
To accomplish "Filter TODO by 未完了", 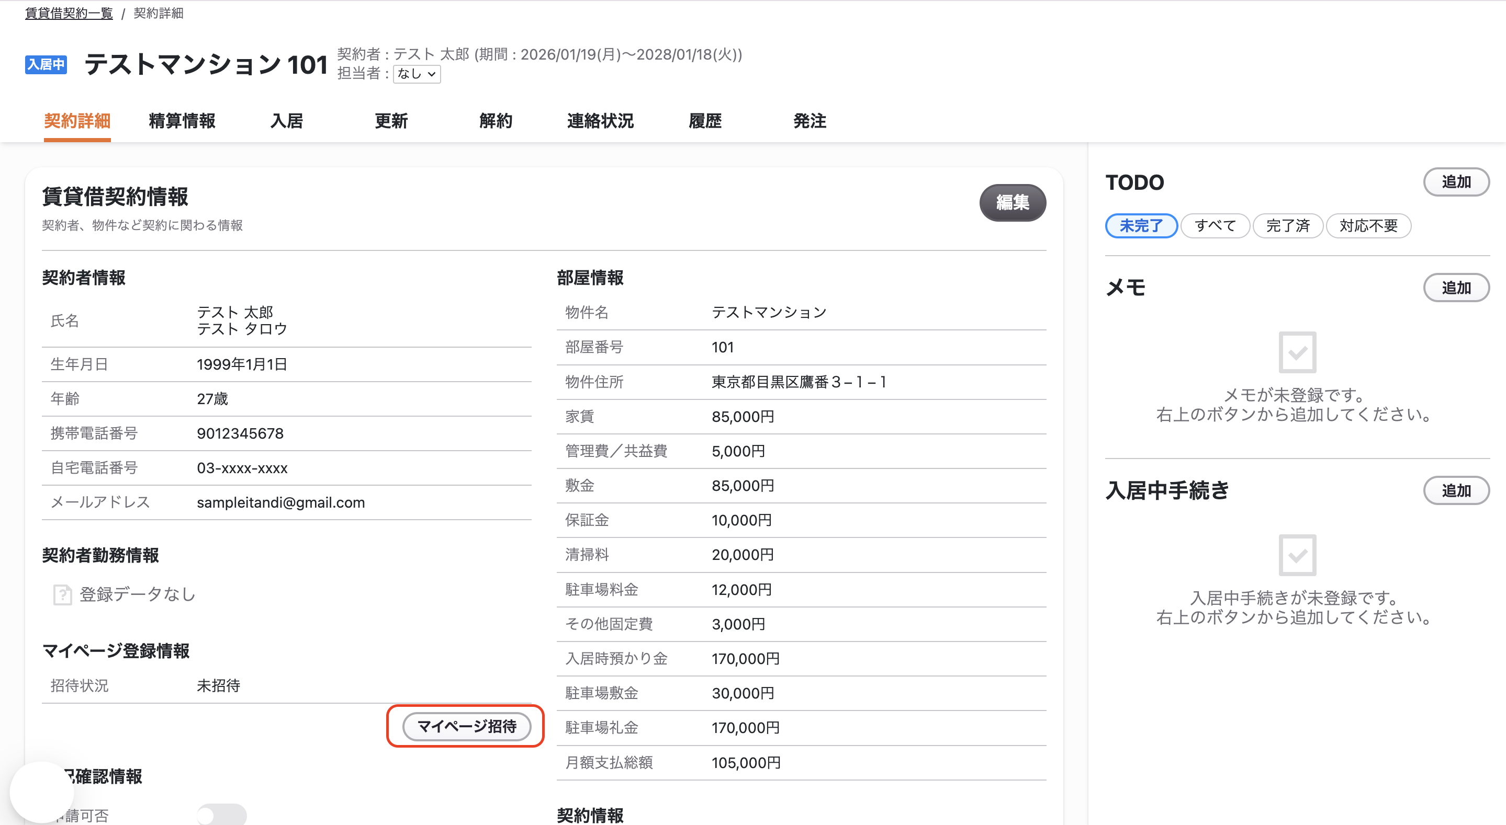I will (x=1141, y=225).
